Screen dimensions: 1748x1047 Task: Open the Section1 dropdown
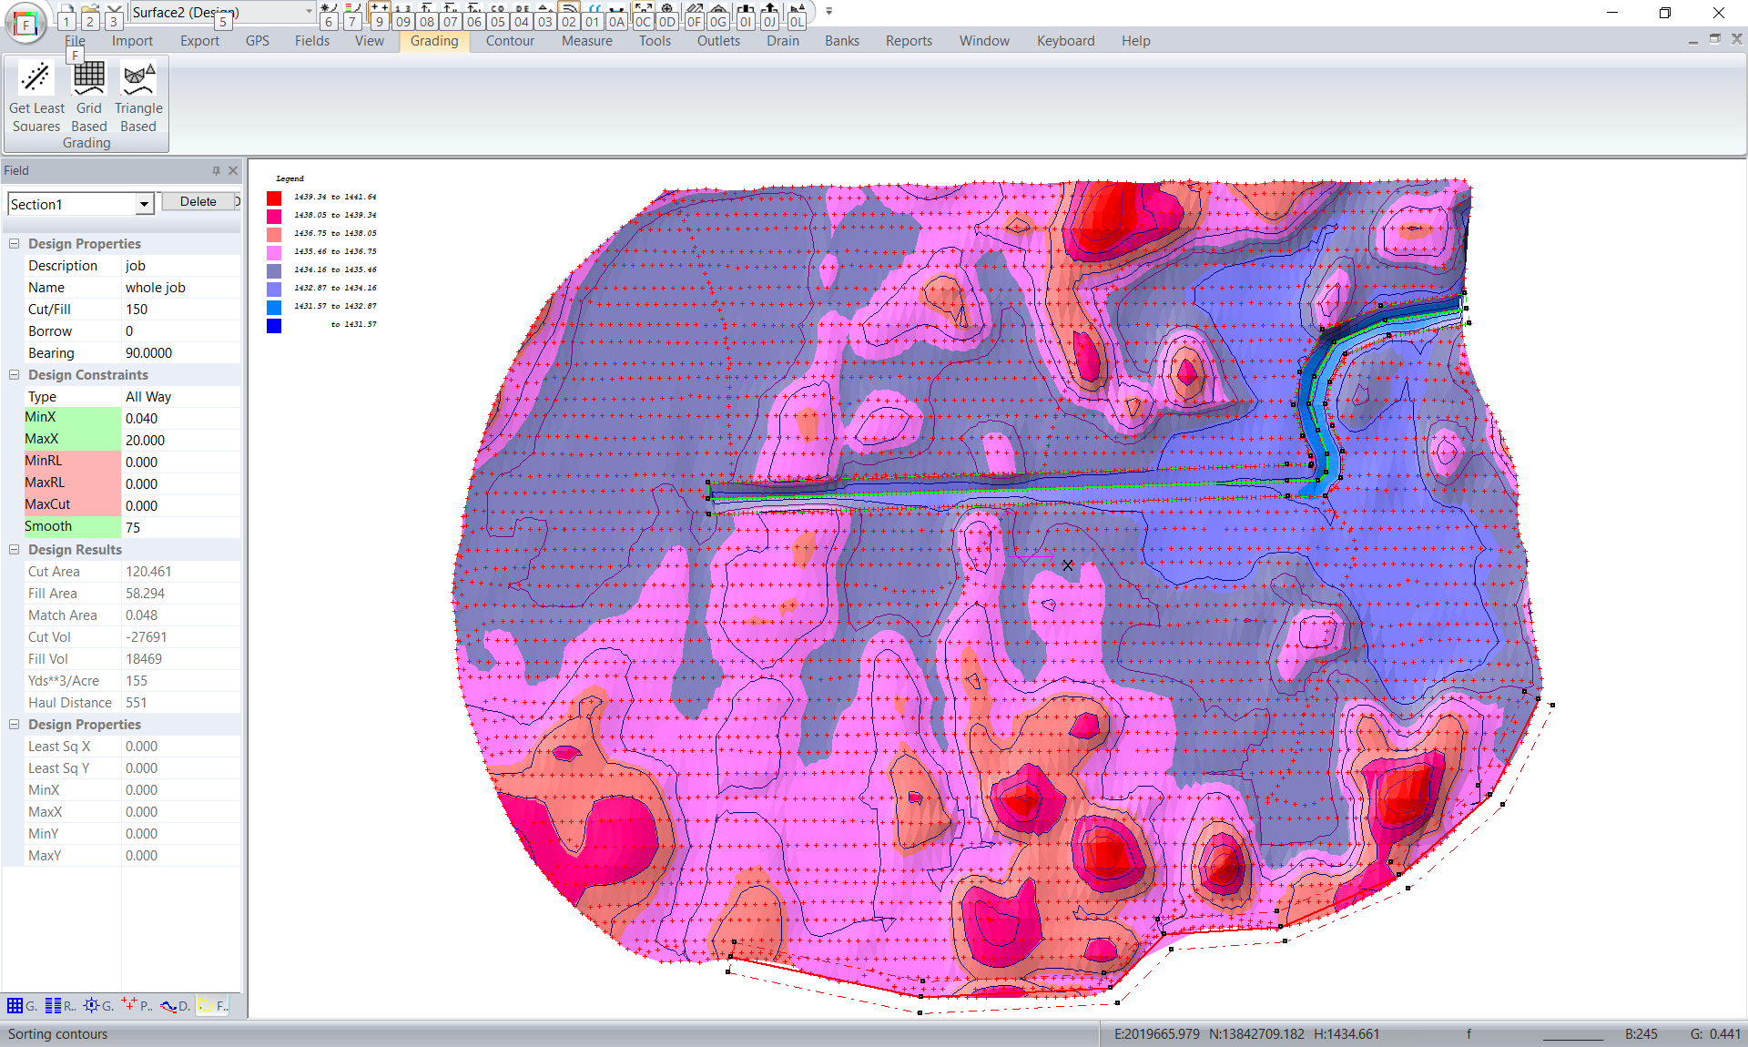coord(144,205)
